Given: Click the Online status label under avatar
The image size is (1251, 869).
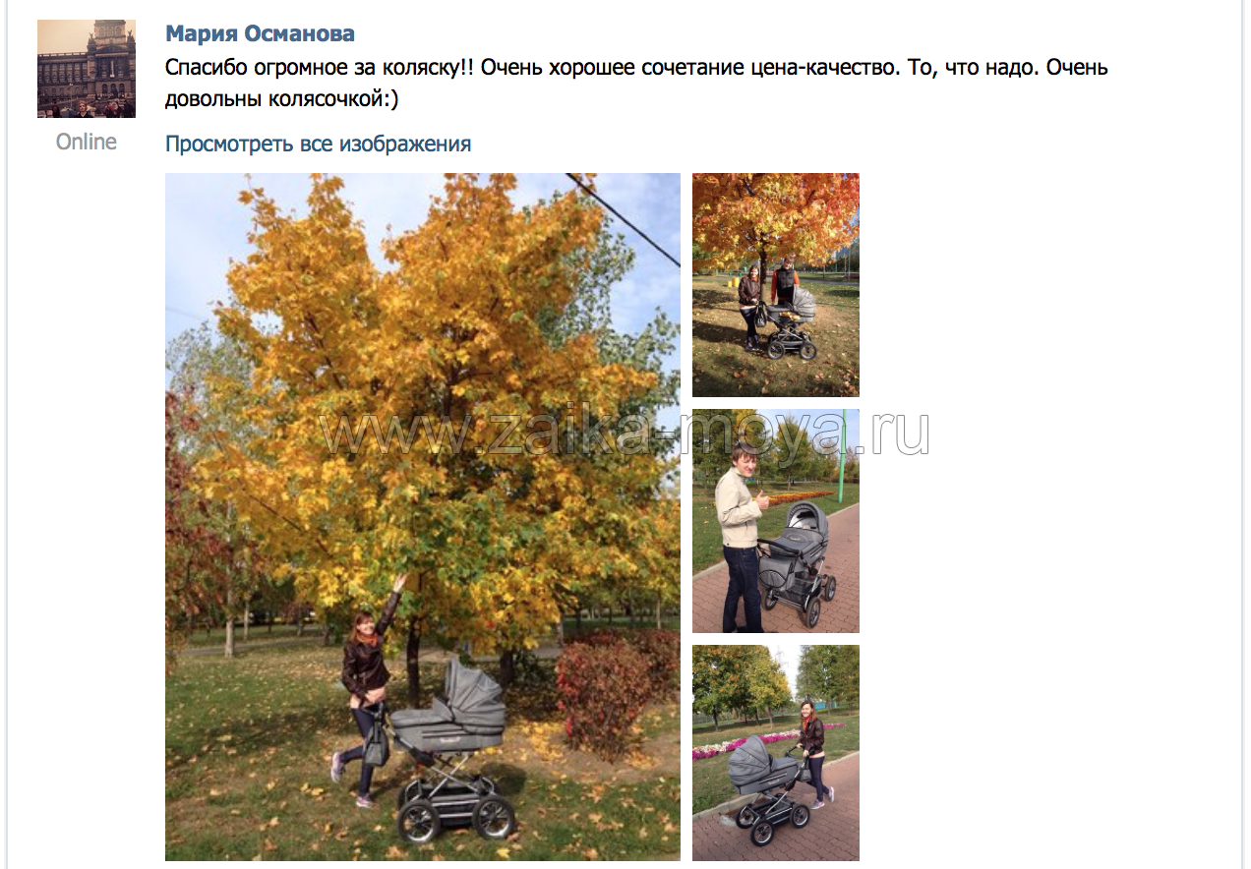Looking at the screenshot, I should 87,142.
